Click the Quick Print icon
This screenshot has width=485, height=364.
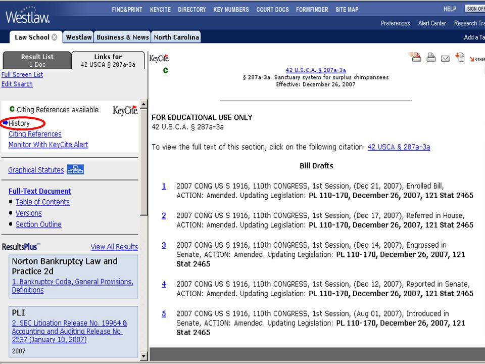coord(415,57)
